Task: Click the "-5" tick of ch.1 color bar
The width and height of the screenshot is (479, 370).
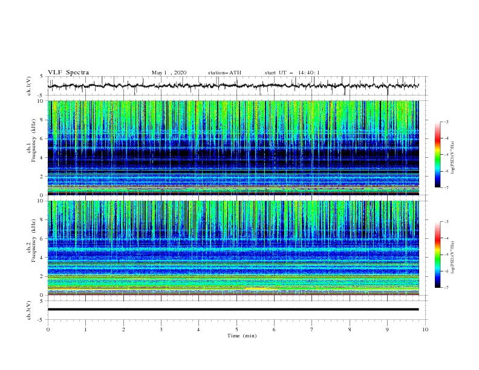Action: point(446,155)
